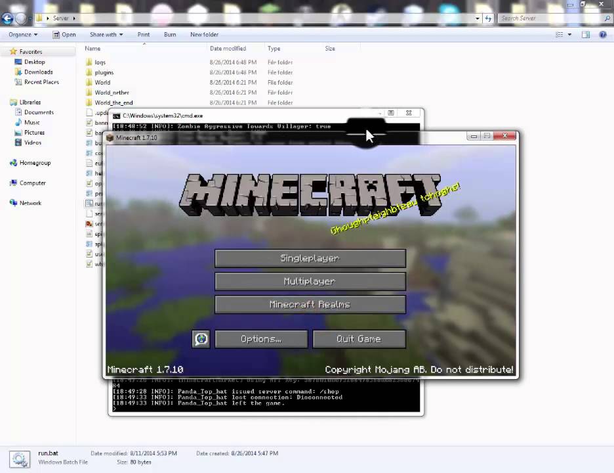Click the plugins folder icon
The height and width of the screenshot is (473, 614).
(x=89, y=72)
